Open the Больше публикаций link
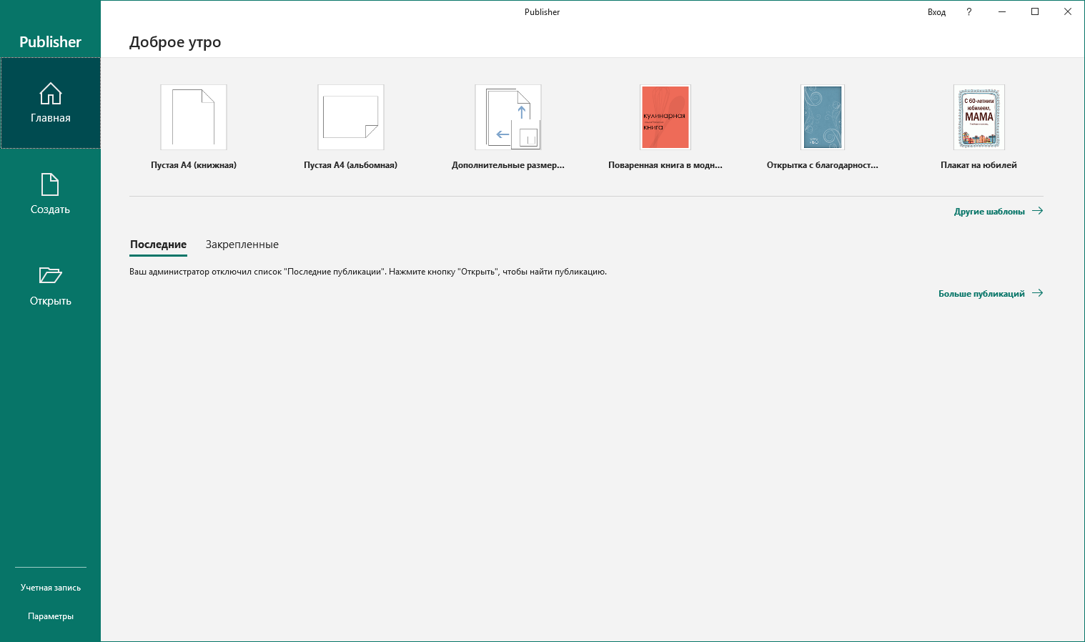The width and height of the screenshot is (1085, 642). 981,294
